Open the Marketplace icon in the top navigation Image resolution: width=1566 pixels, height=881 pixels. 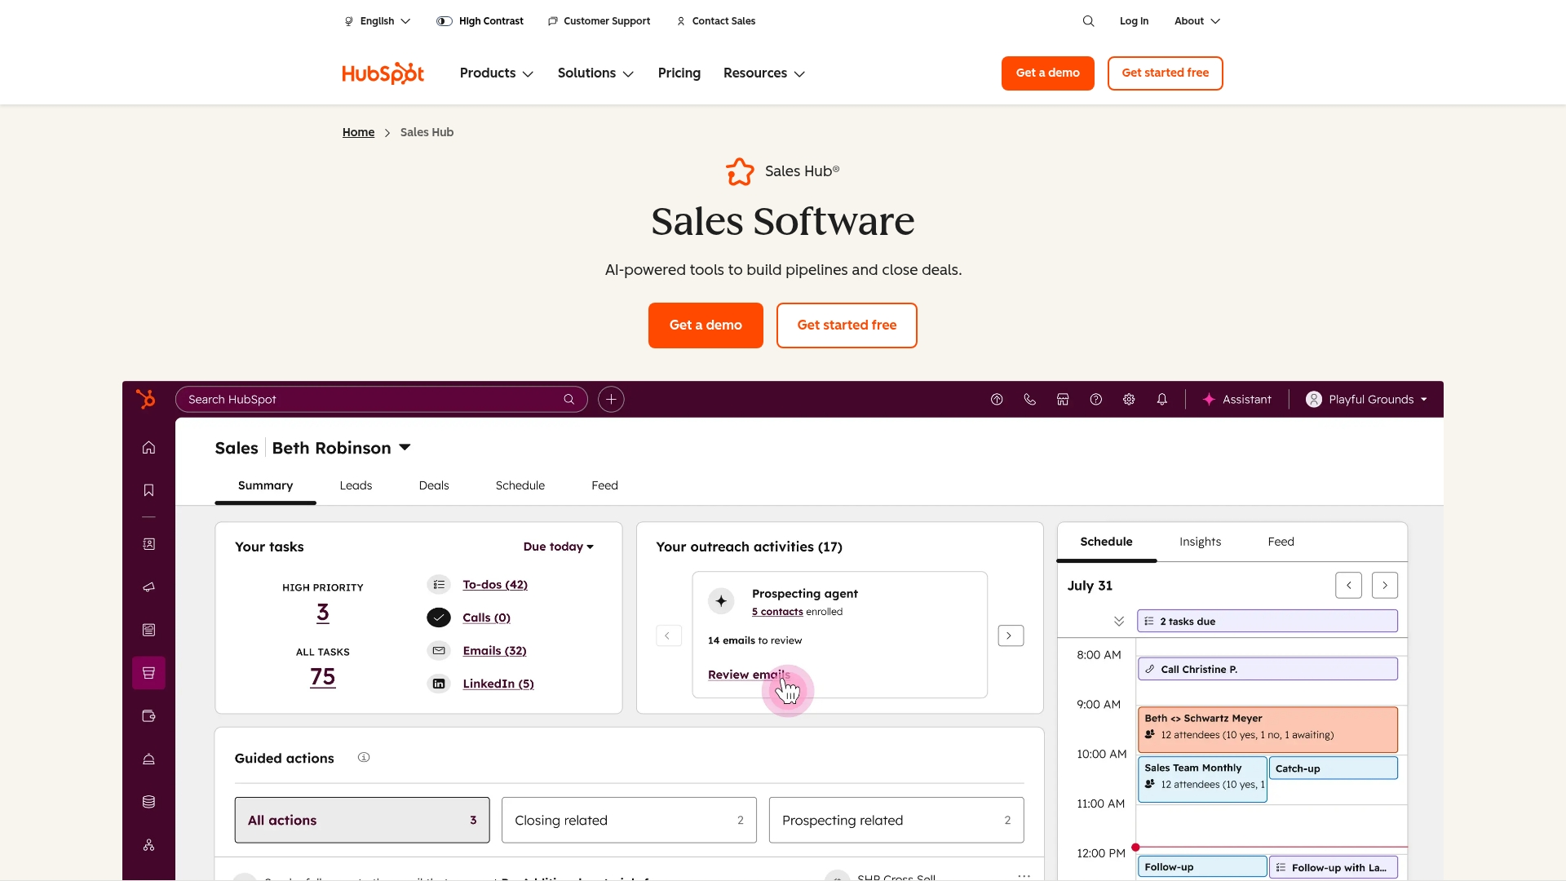[1062, 399]
